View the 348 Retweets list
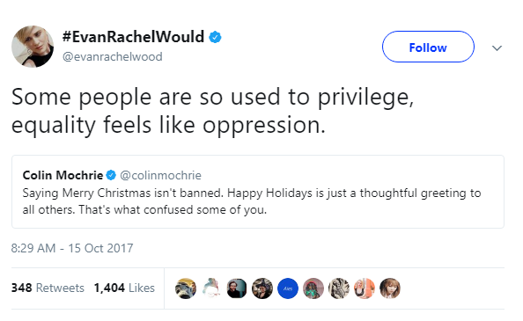523x321 pixels. pyautogui.click(x=48, y=288)
